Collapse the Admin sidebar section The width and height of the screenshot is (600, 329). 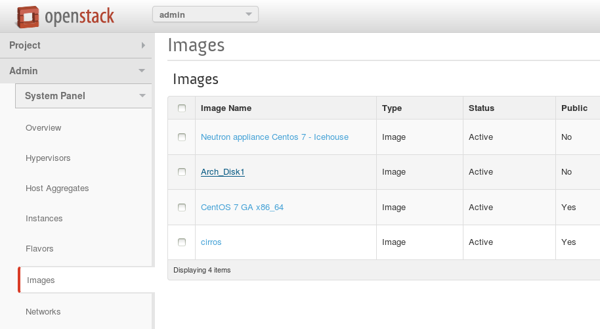point(75,71)
